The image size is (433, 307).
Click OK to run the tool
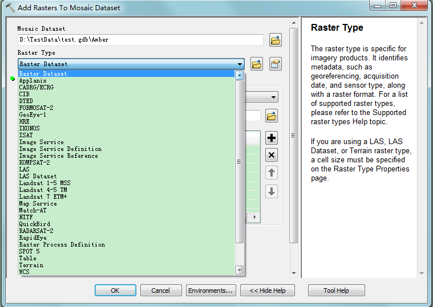[x=115, y=290]
